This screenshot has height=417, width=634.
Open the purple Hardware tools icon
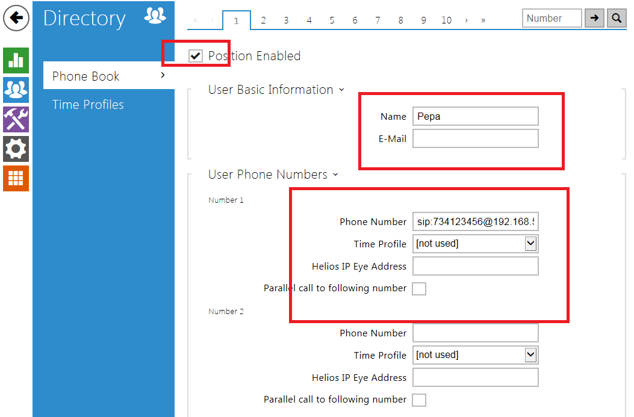(16, 119)
